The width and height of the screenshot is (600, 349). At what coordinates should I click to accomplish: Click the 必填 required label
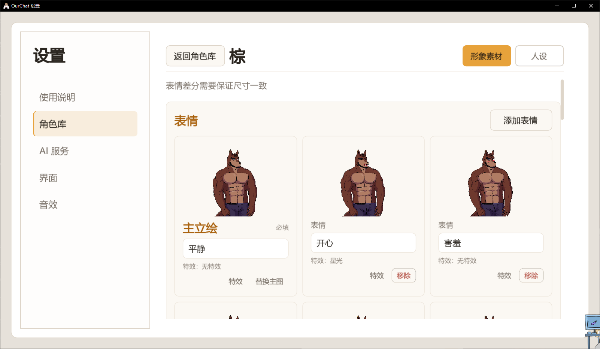(282, 227)
